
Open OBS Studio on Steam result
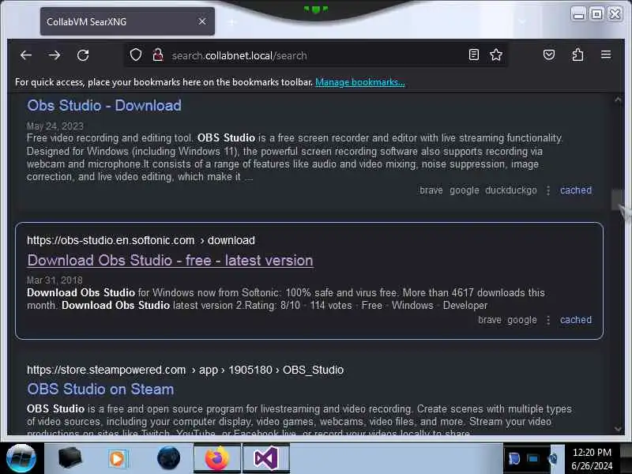pos(100,389)
